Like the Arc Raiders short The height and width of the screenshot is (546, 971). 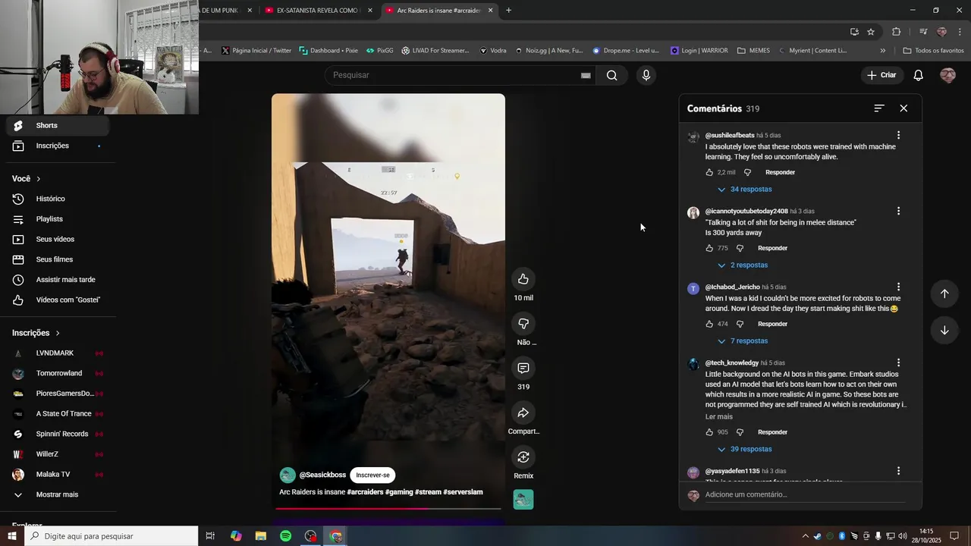click(x=523, y=279)
